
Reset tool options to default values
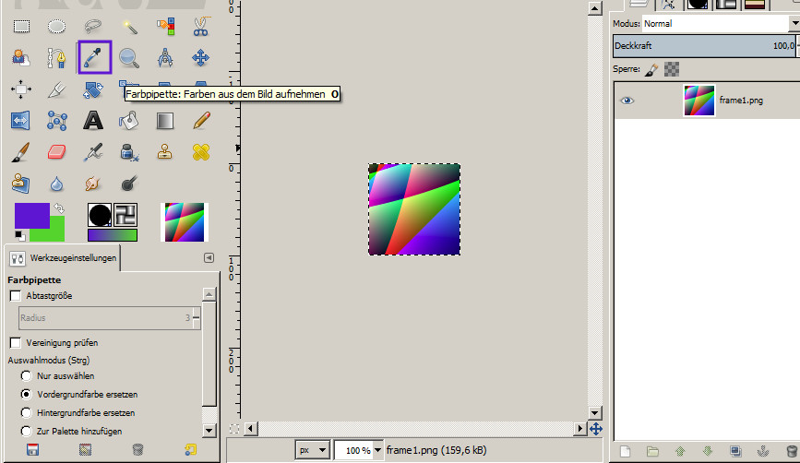pos(190,450)
